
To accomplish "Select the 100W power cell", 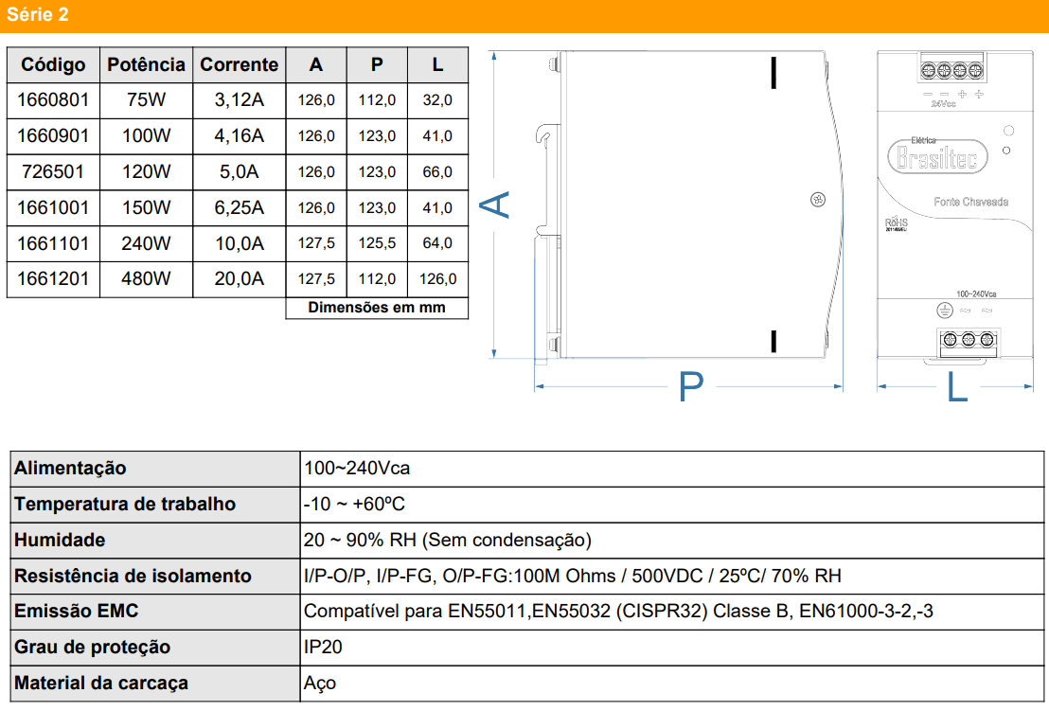I will pos(147,136).
